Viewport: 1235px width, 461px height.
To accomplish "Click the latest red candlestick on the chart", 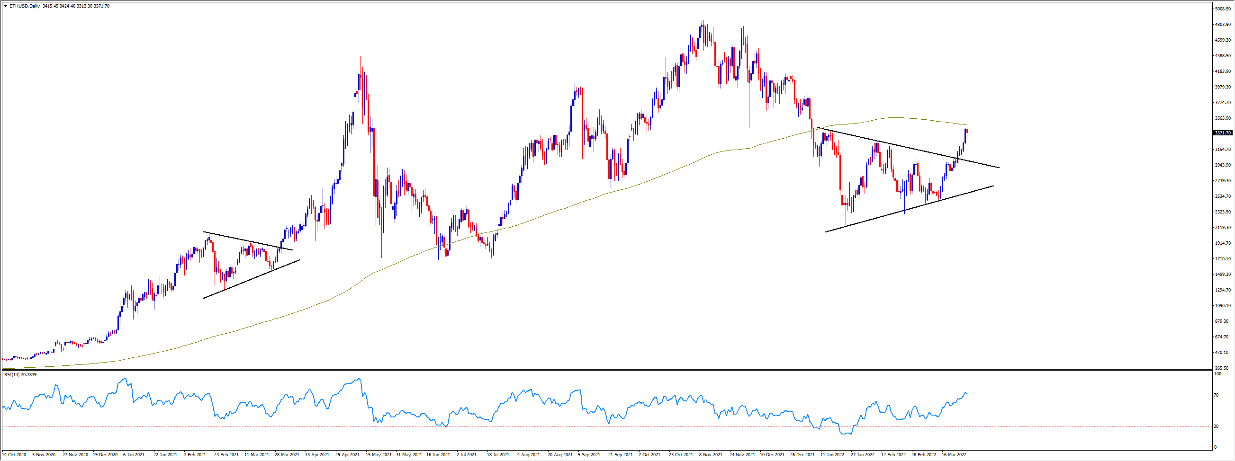I will 967,132.
